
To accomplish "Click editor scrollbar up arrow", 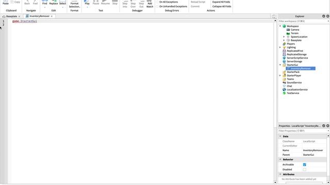I will click(x=275, y=21).
